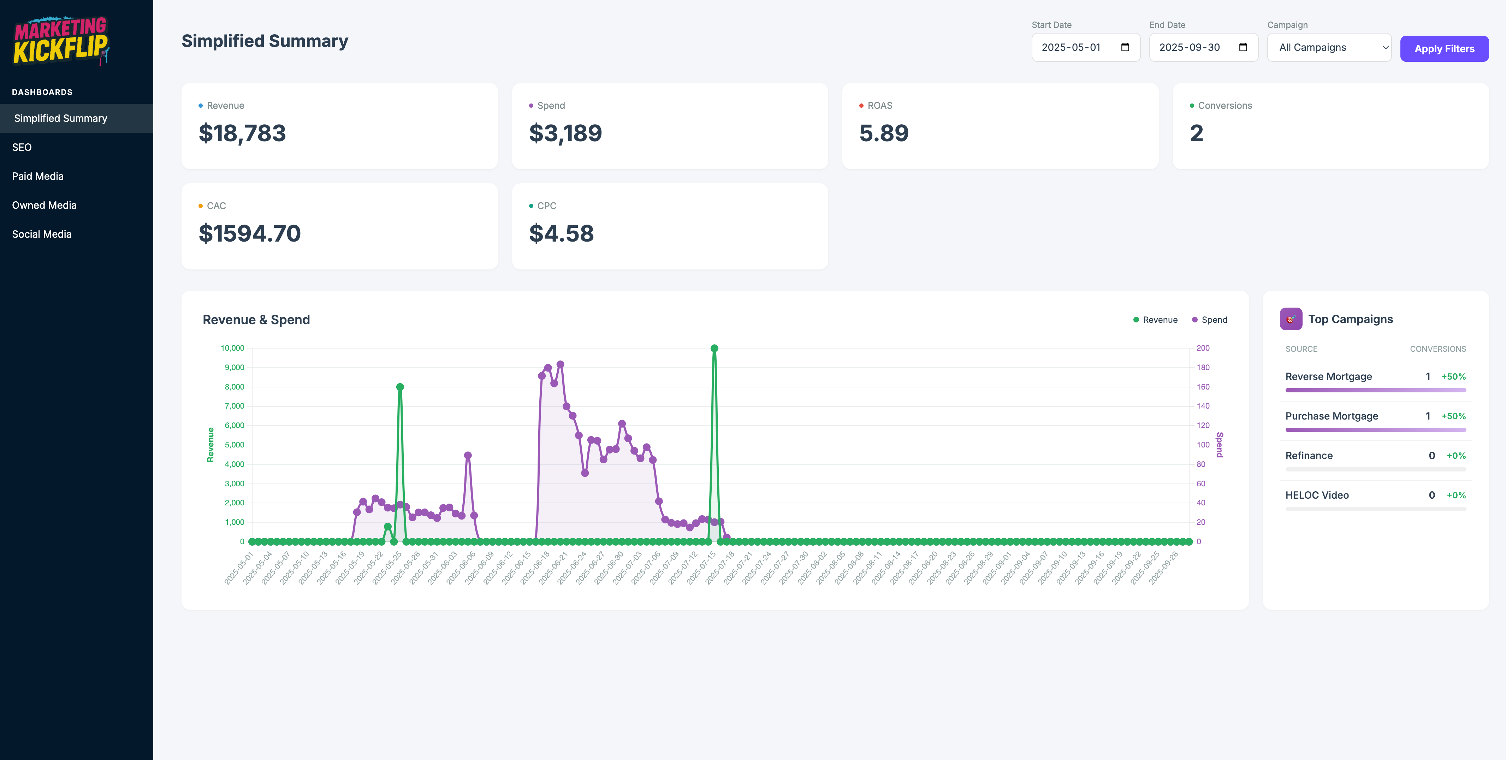Image resolution: width=1506 pixels, height=760 pixels.
Task: Select Simplified Summary in the sidebar
Action: (60, 118)
